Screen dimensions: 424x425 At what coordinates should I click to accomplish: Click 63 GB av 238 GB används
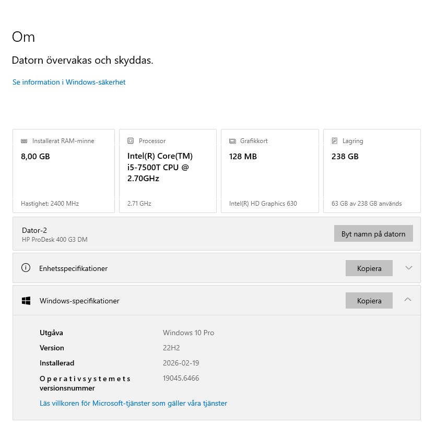367,204
